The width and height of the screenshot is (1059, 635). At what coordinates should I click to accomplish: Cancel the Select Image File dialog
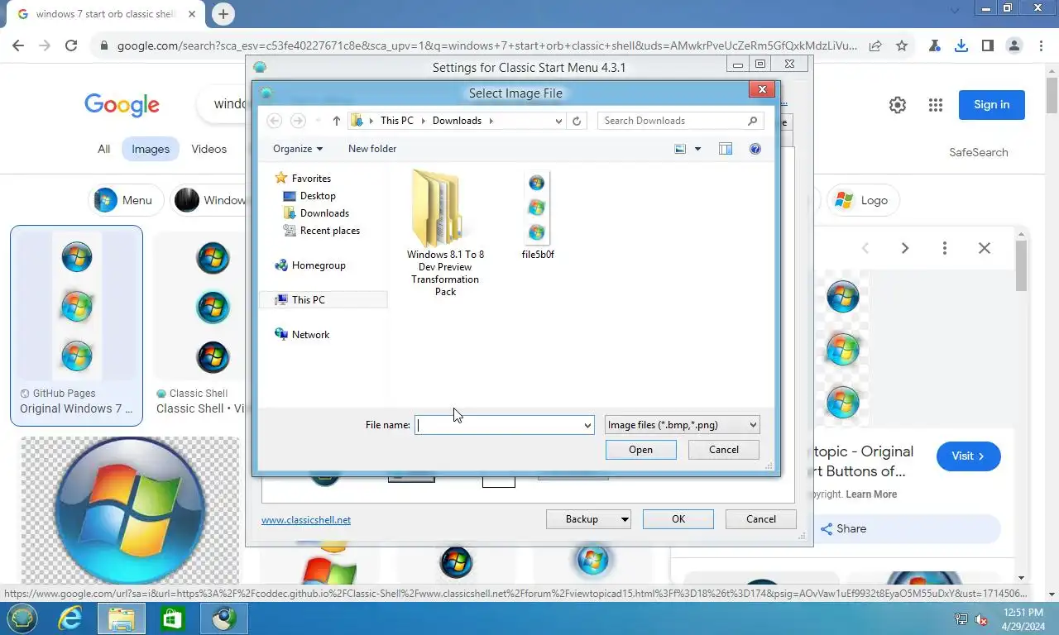pyautogui.click(x=724, y=450)
